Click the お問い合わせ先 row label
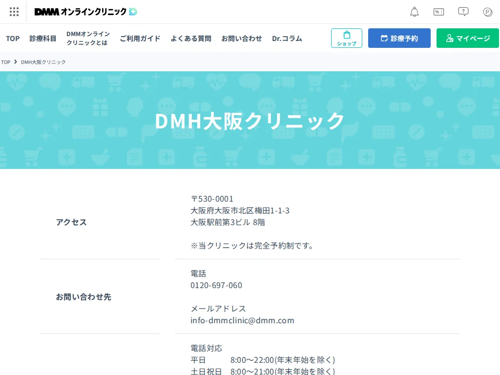 click(x=83, y=297)
